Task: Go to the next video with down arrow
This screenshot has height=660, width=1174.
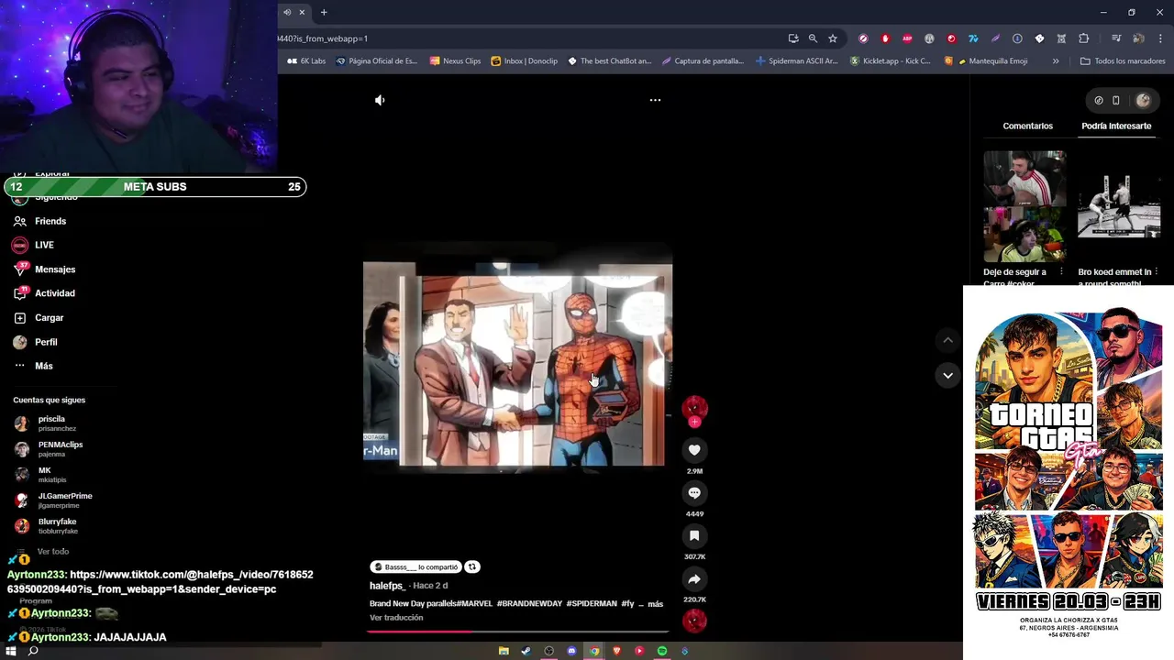Action: [x=947, y=375]
